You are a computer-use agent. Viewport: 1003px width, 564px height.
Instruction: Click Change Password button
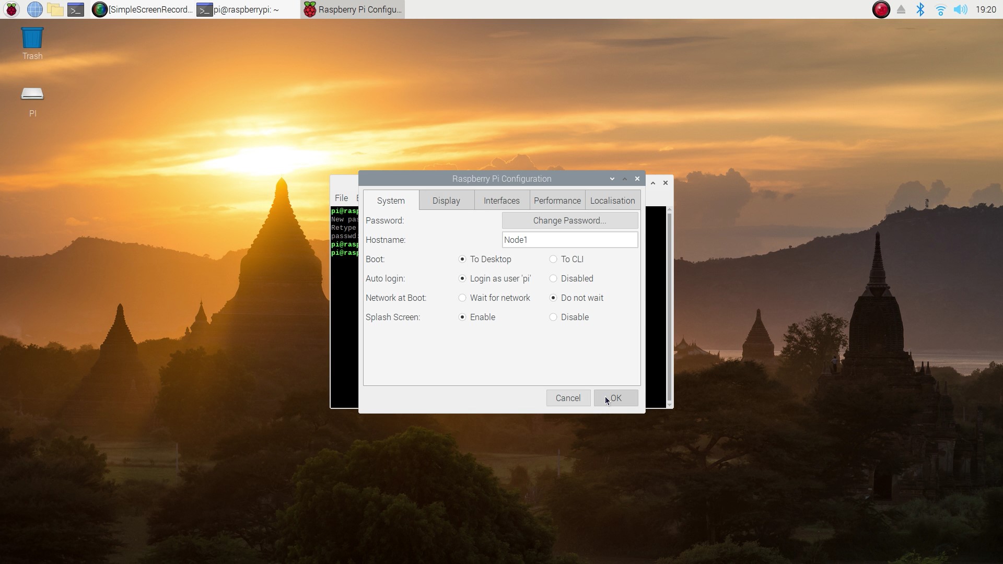(569, 220)
